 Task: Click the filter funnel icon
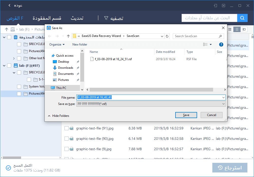(x=106, y=18)
